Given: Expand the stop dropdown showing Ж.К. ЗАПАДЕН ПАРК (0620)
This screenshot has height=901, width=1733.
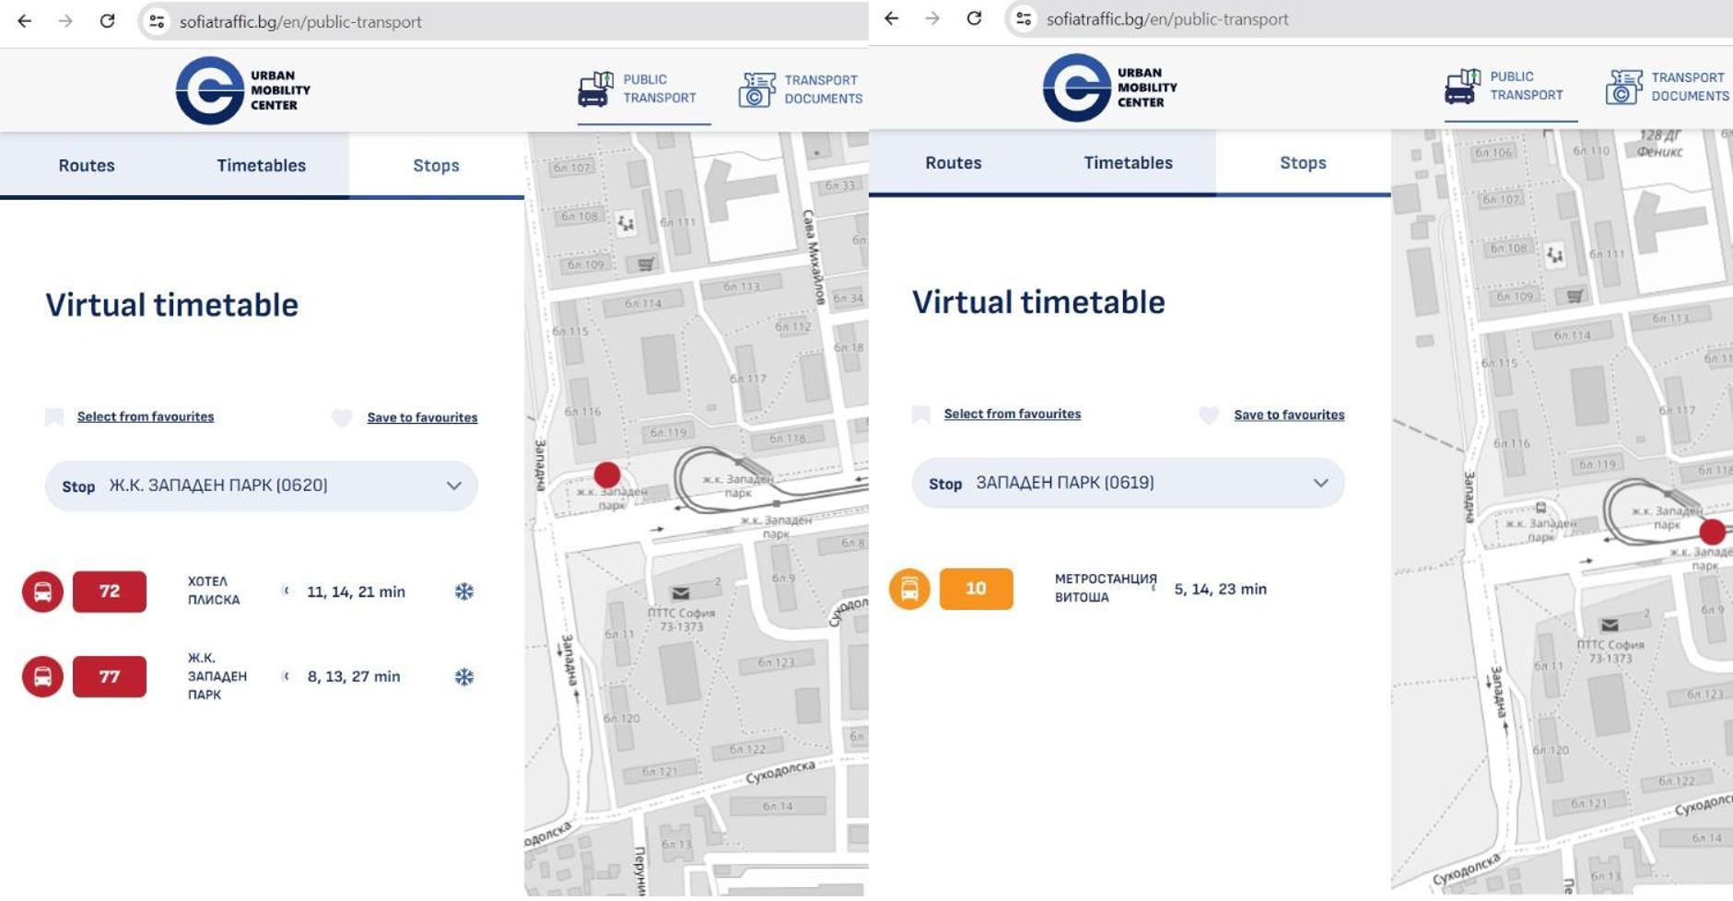Looking at the screenshot, I should (x=262, y=486).
